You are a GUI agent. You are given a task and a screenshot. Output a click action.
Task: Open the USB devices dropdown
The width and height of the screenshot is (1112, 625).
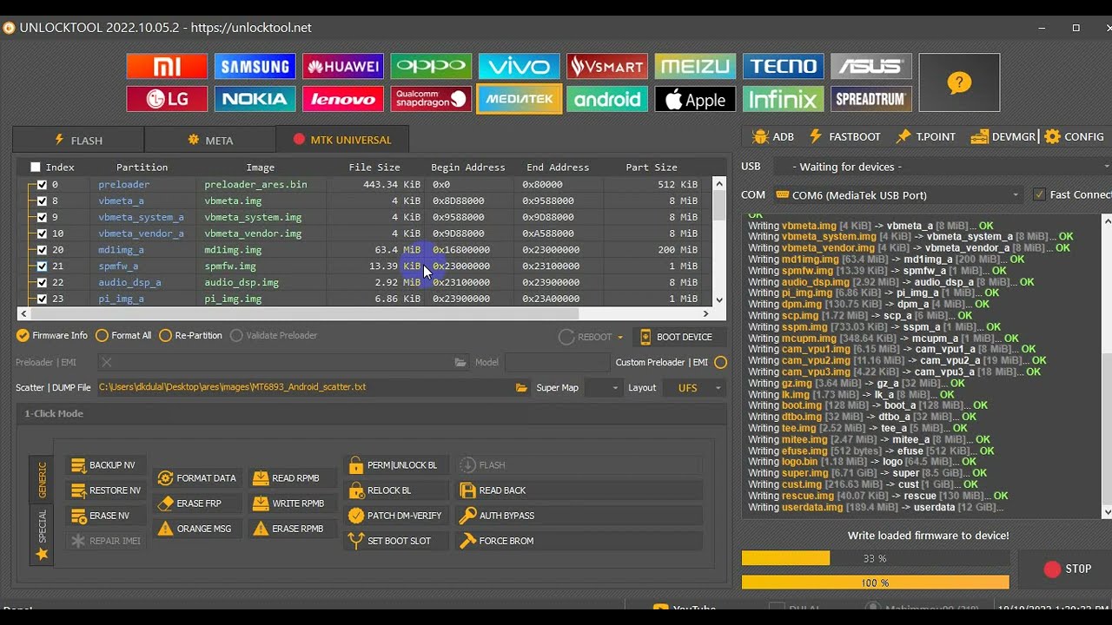point(942,167)
